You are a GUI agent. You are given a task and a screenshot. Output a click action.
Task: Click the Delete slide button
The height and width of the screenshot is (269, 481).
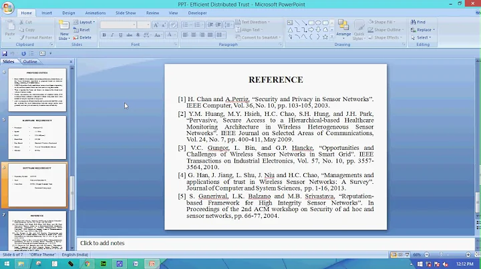(82, 37)
